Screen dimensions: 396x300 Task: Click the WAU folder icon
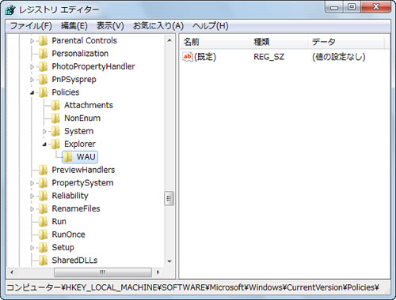point(68,157)
